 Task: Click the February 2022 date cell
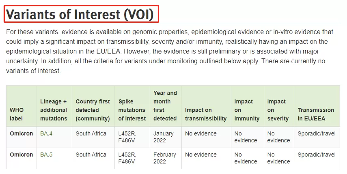click(165, 158)
